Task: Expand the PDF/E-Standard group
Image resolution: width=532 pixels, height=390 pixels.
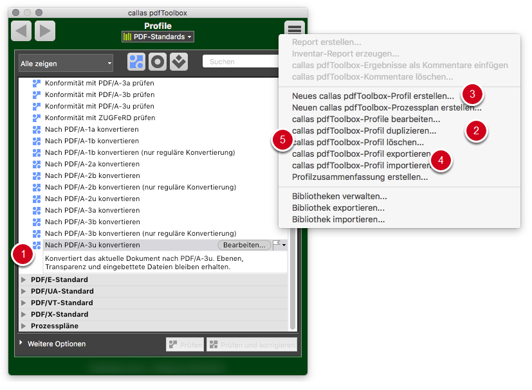Action: (x=23, y=280)
